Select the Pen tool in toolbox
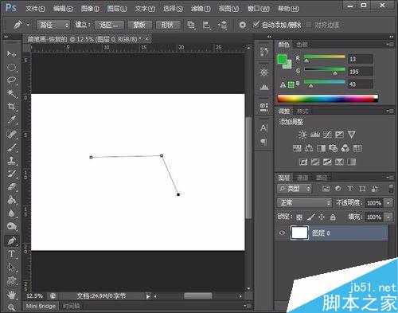The width and height of the screenshot is (398, 313). [11, 241]
